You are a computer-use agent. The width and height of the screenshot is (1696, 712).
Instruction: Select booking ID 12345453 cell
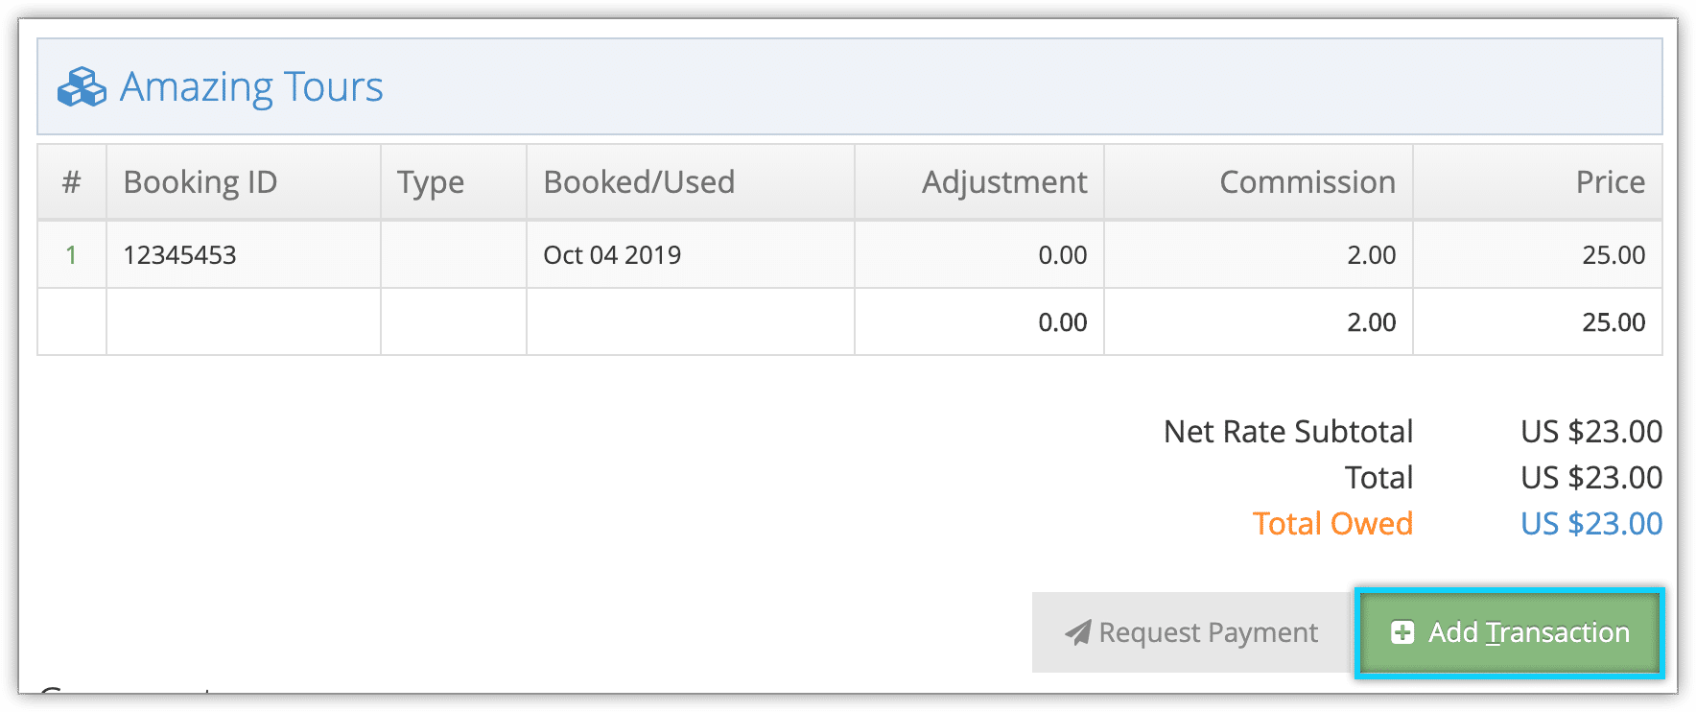pos(244,255)
